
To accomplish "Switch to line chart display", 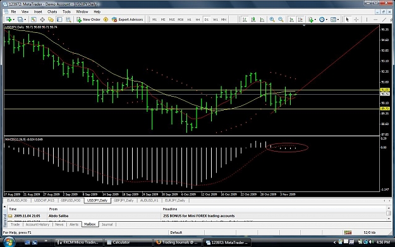I will 262,20.
